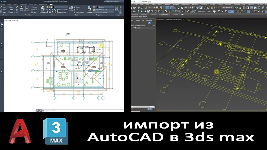
Task: Toggle Z axis constraint
Action: [226, 11]
